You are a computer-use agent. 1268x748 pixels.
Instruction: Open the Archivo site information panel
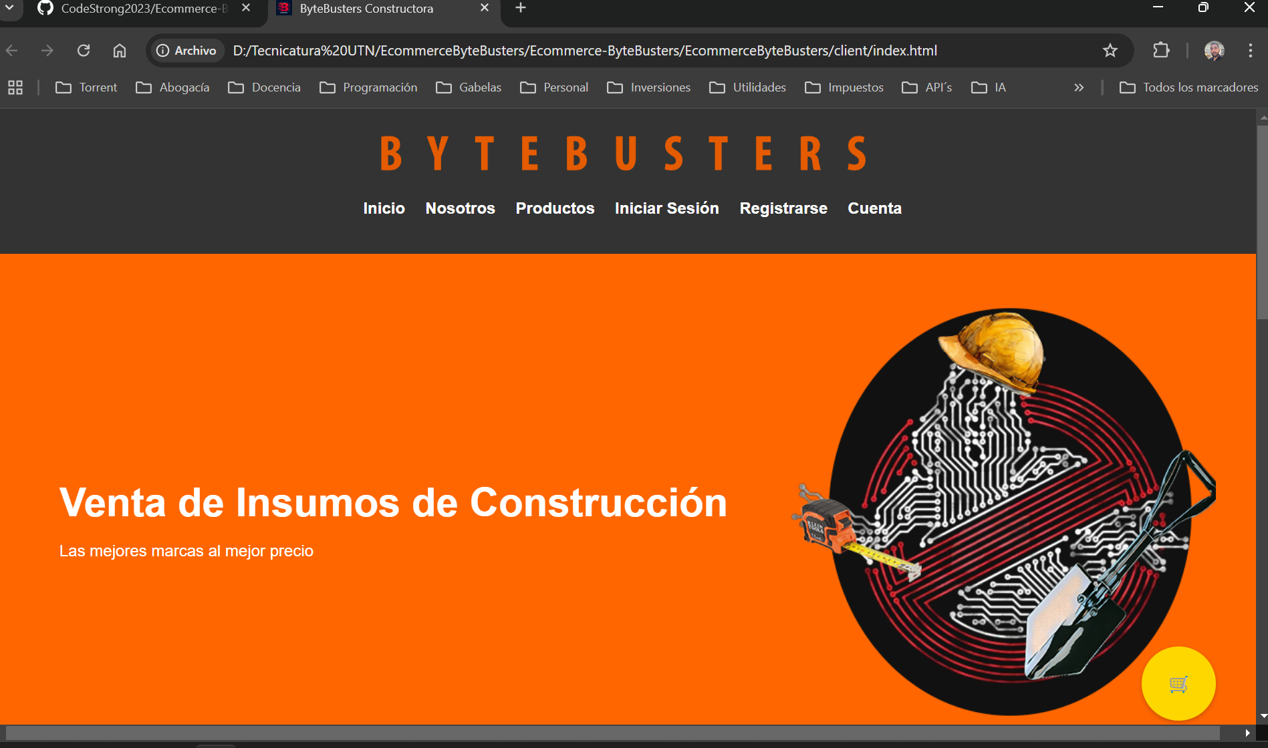tap(186, 50)
